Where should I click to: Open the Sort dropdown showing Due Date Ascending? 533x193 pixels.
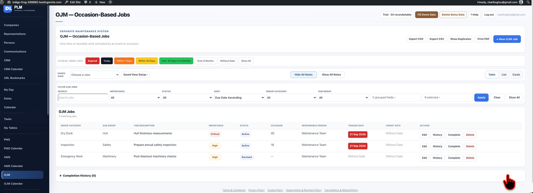click(x=239, y=98)
